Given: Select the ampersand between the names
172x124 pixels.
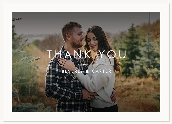Looking at the screenshot, I should coord(87,71).
